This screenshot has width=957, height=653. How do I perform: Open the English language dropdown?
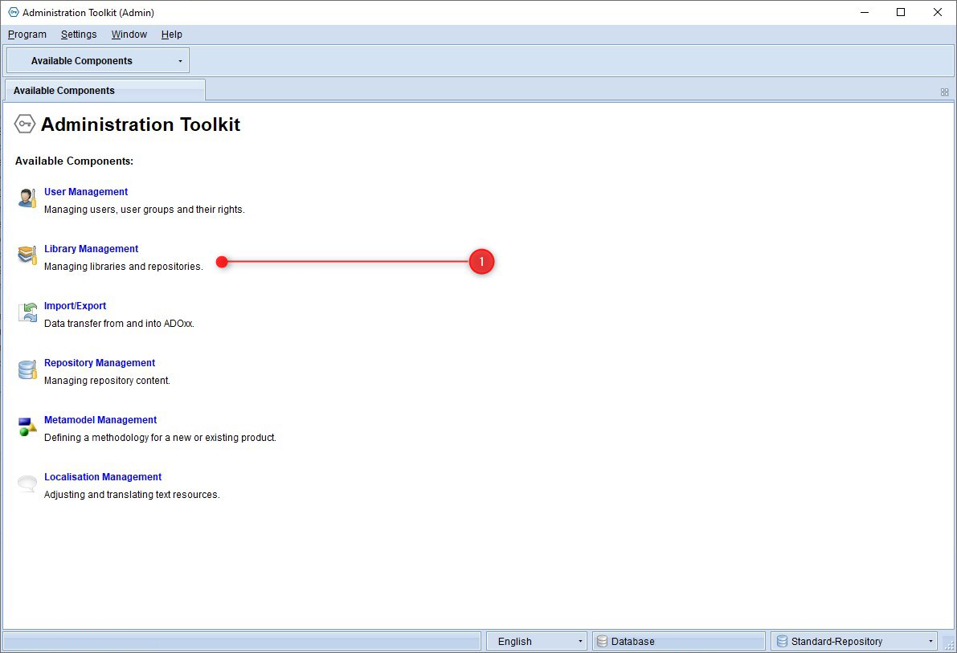coord(537,642)
